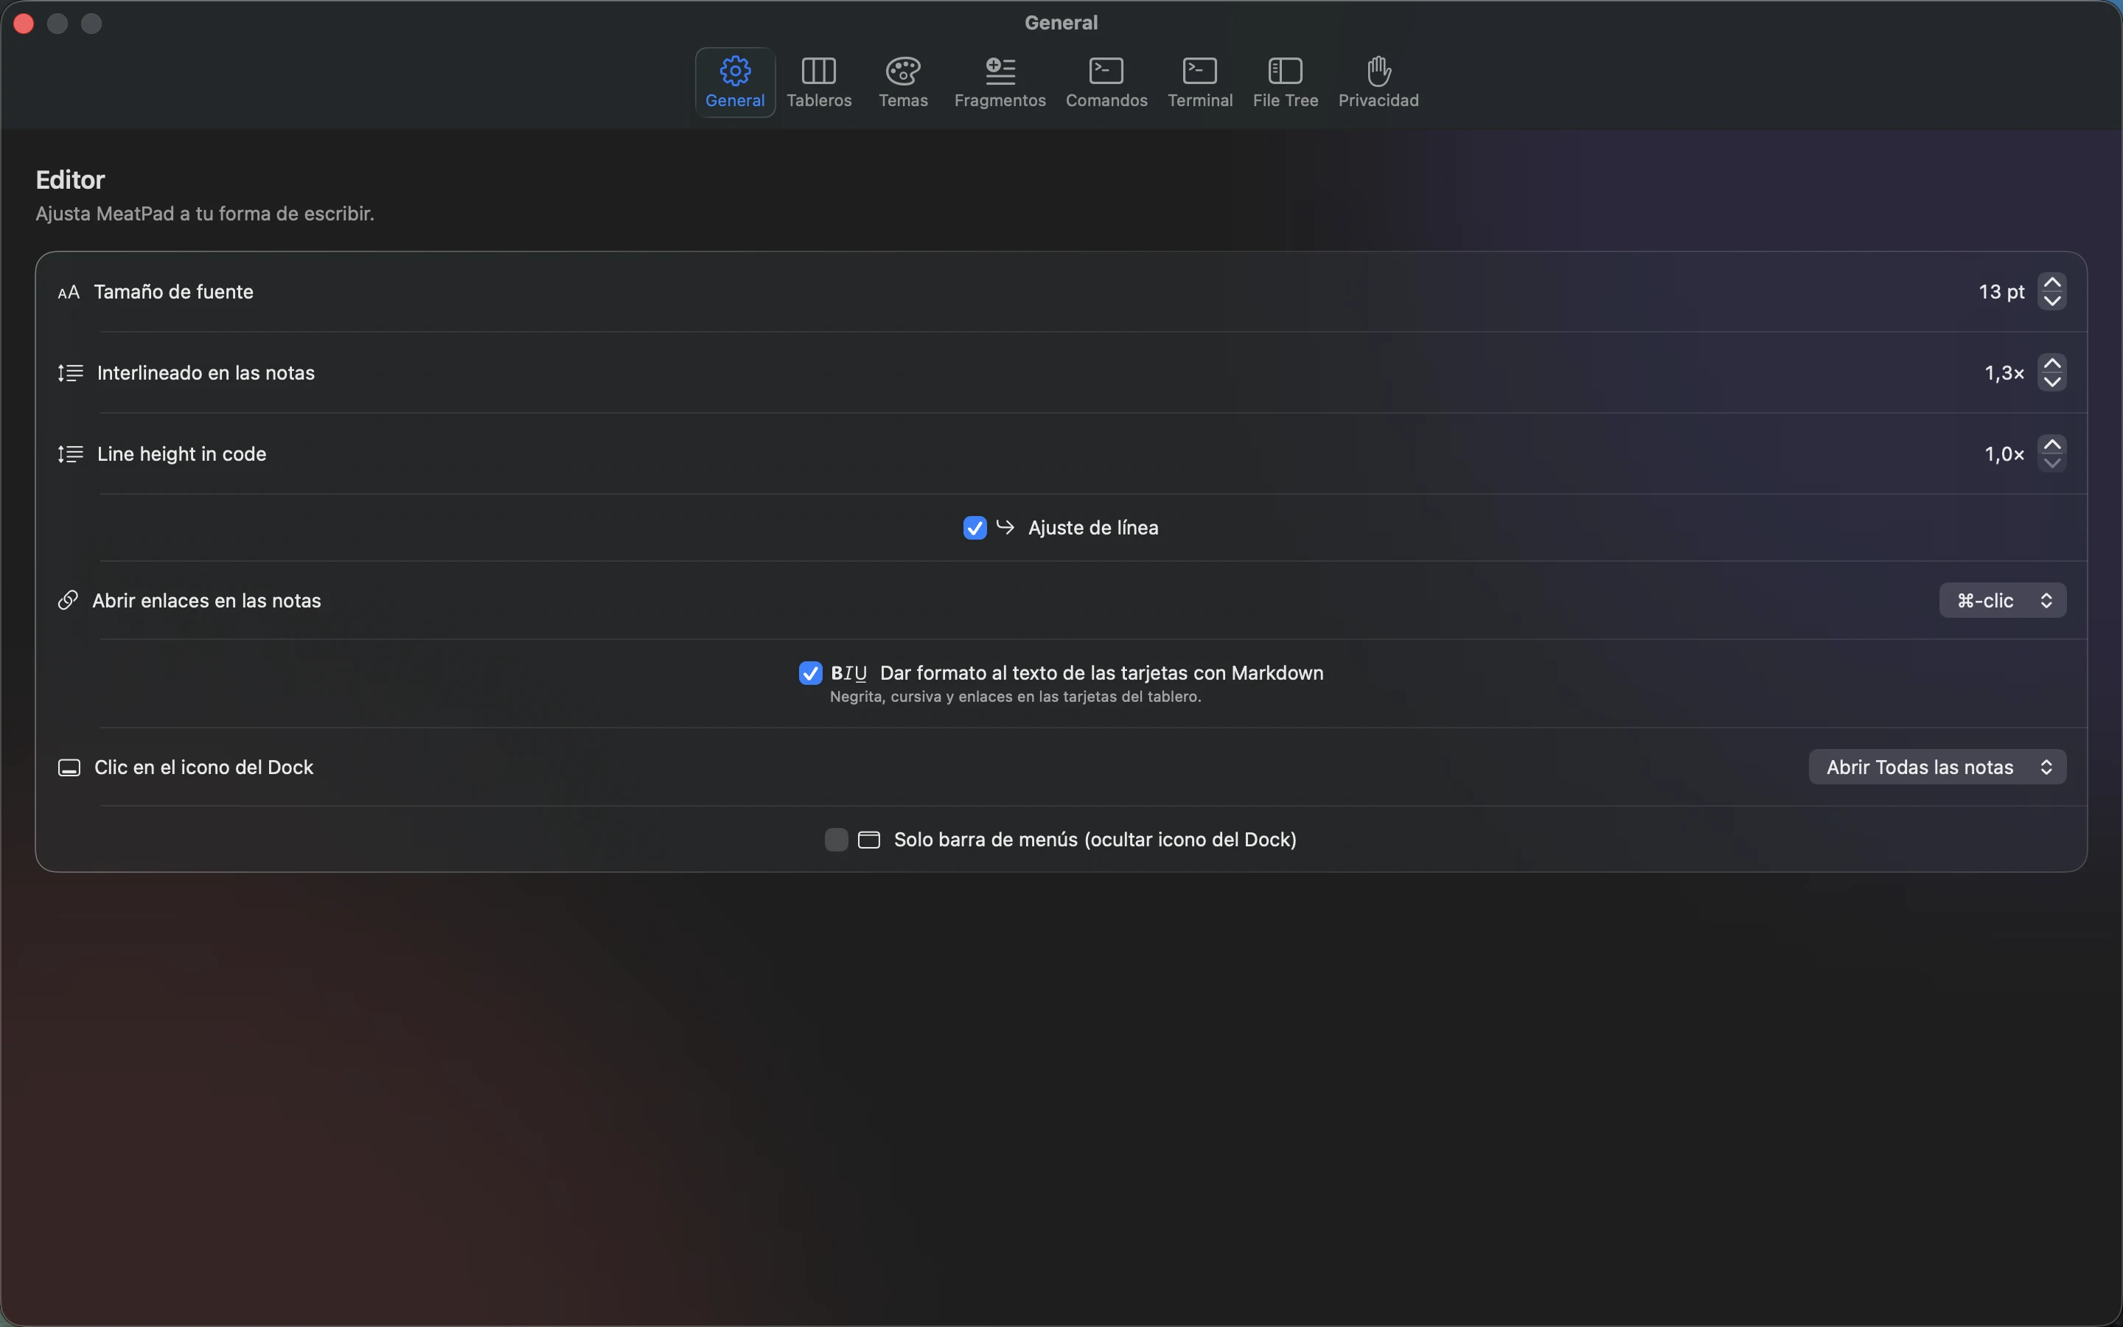Click the 1,0× code line height value
Viewport: 2123px width, 1327px height.
(2004, 453)
